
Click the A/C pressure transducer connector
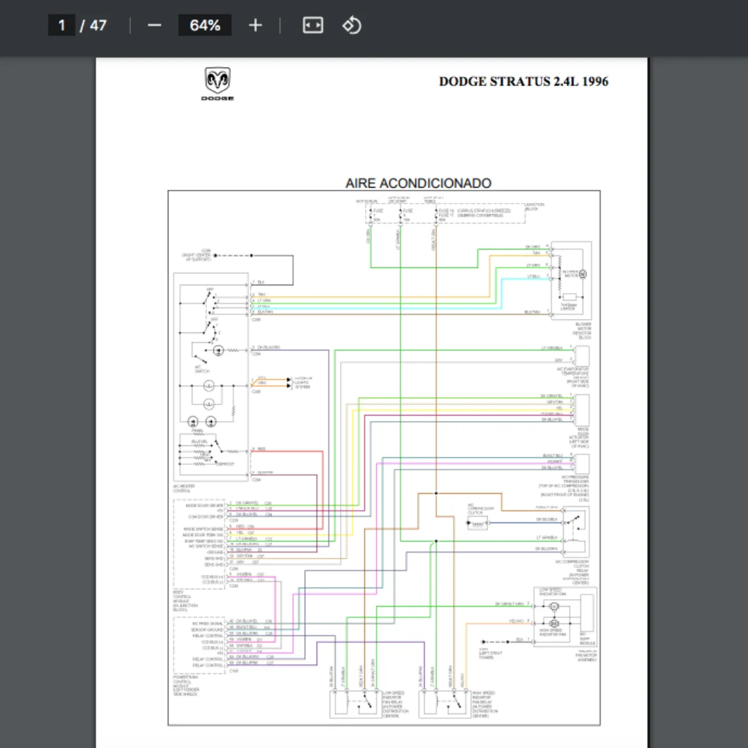click(x=581, y=461)
